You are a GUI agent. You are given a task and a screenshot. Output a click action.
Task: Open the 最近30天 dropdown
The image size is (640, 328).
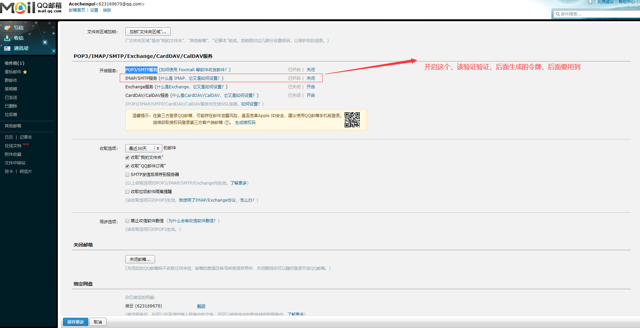(x=143, y=148)
